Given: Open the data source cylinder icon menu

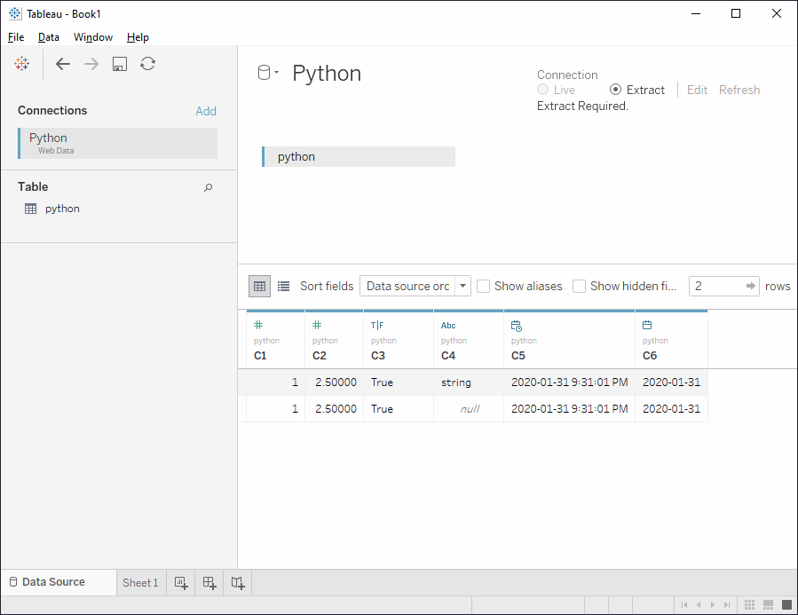Looking at the screenshot, I should [x=268, y=73].
